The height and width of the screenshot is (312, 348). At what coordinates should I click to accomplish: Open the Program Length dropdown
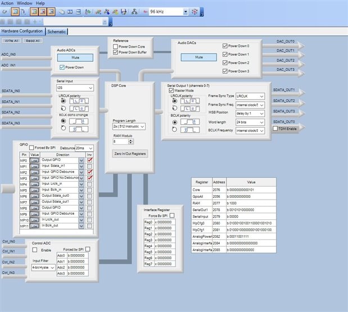(129, 126)
